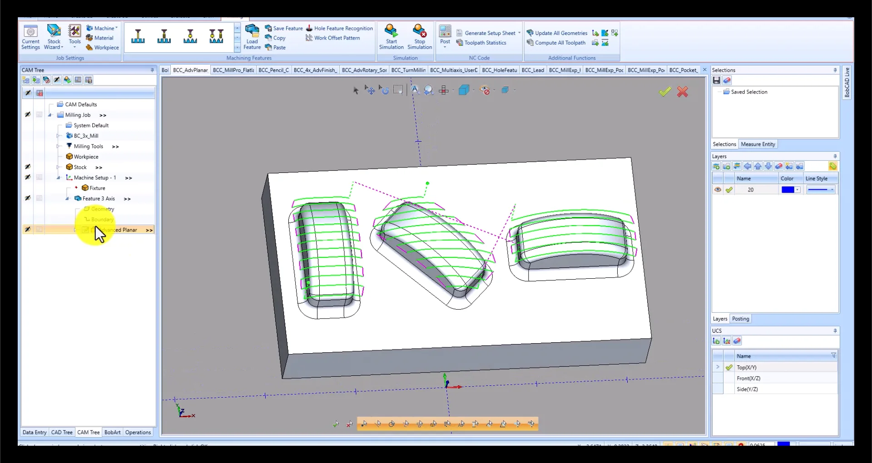Click the Generate Setup Sheet button
The width and height of the screenshot is (872, 463).
486,33
